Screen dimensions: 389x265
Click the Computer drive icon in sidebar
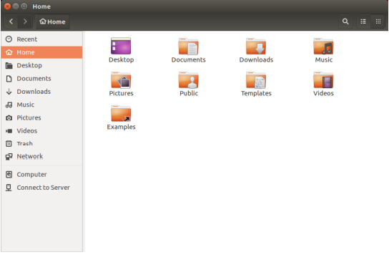9,175
